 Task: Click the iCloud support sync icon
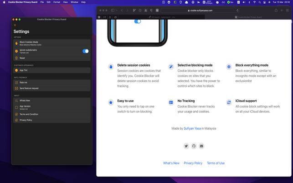click(229, 102)
